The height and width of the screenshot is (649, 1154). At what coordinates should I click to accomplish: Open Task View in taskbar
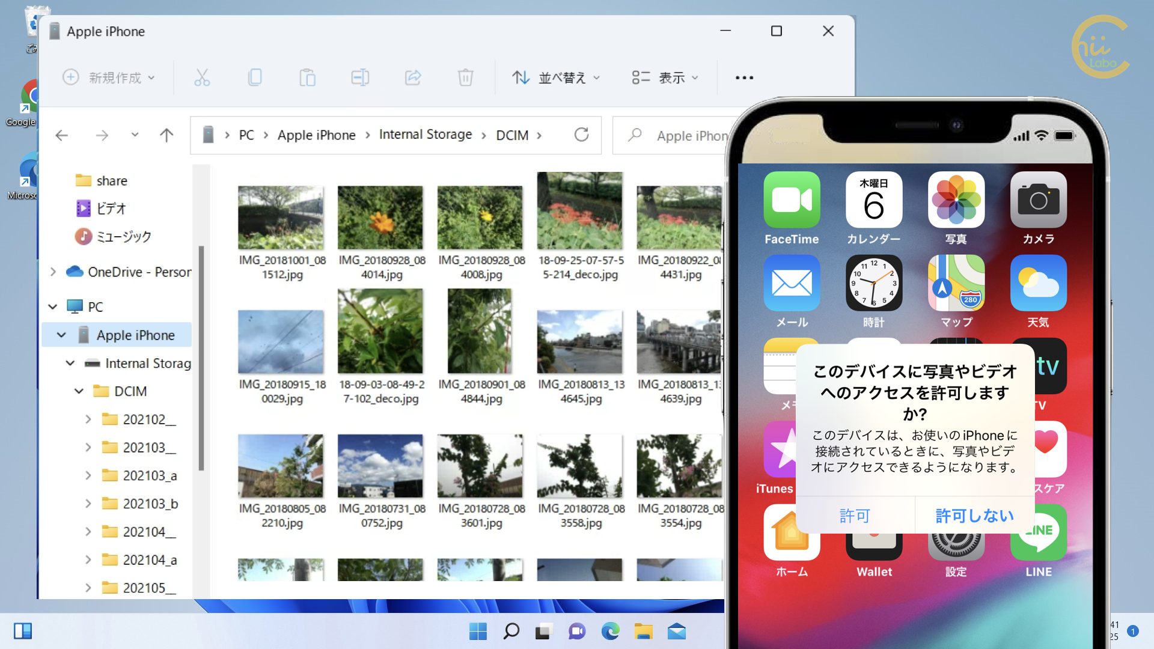(x=544, y=632)
